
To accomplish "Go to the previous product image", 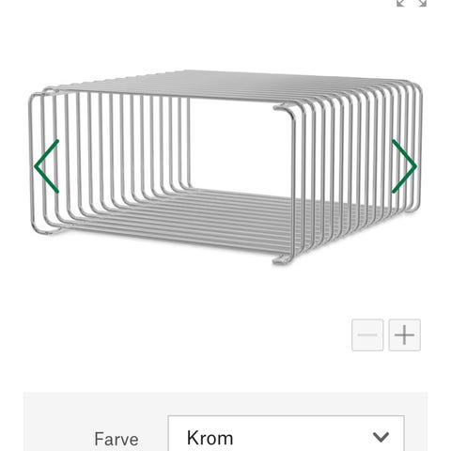I will pyautogui.click(x=46, y=166).
